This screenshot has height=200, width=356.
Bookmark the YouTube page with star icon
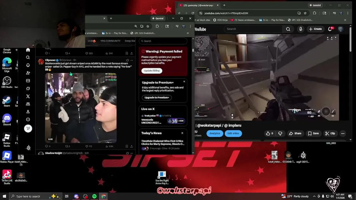pos(305,13)
